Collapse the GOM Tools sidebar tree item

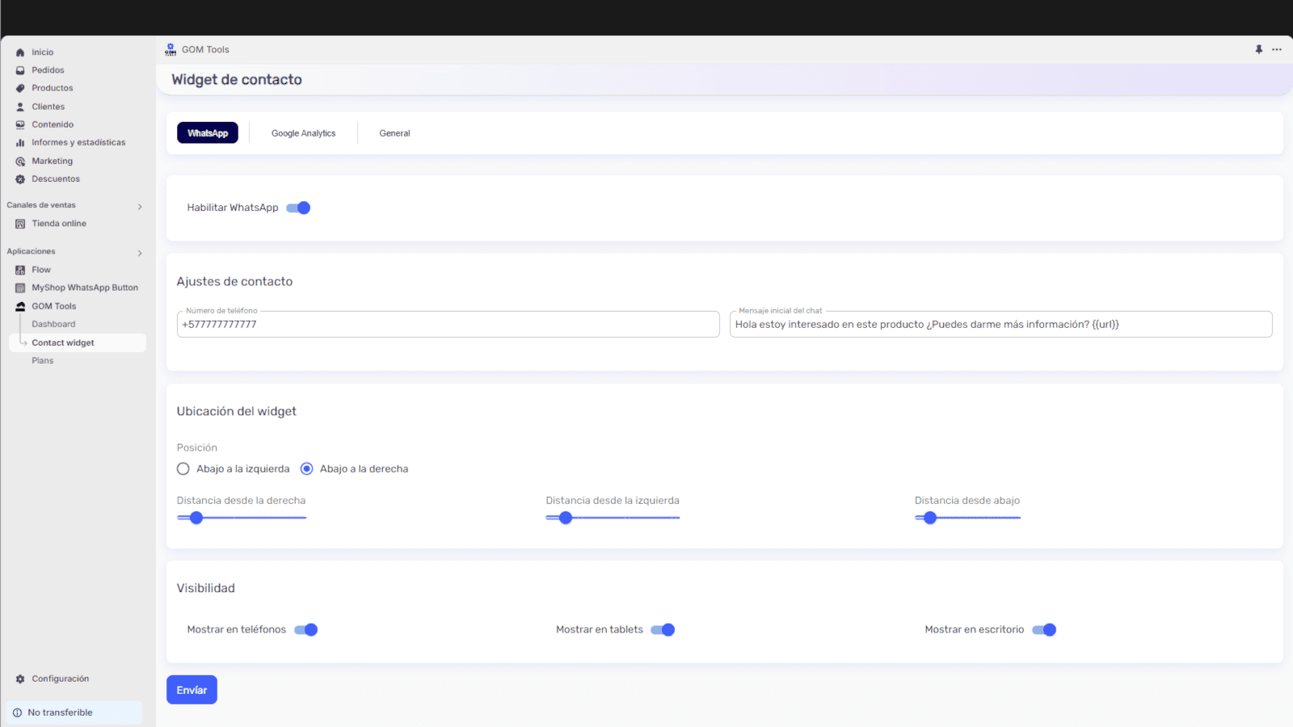[53, 306]
